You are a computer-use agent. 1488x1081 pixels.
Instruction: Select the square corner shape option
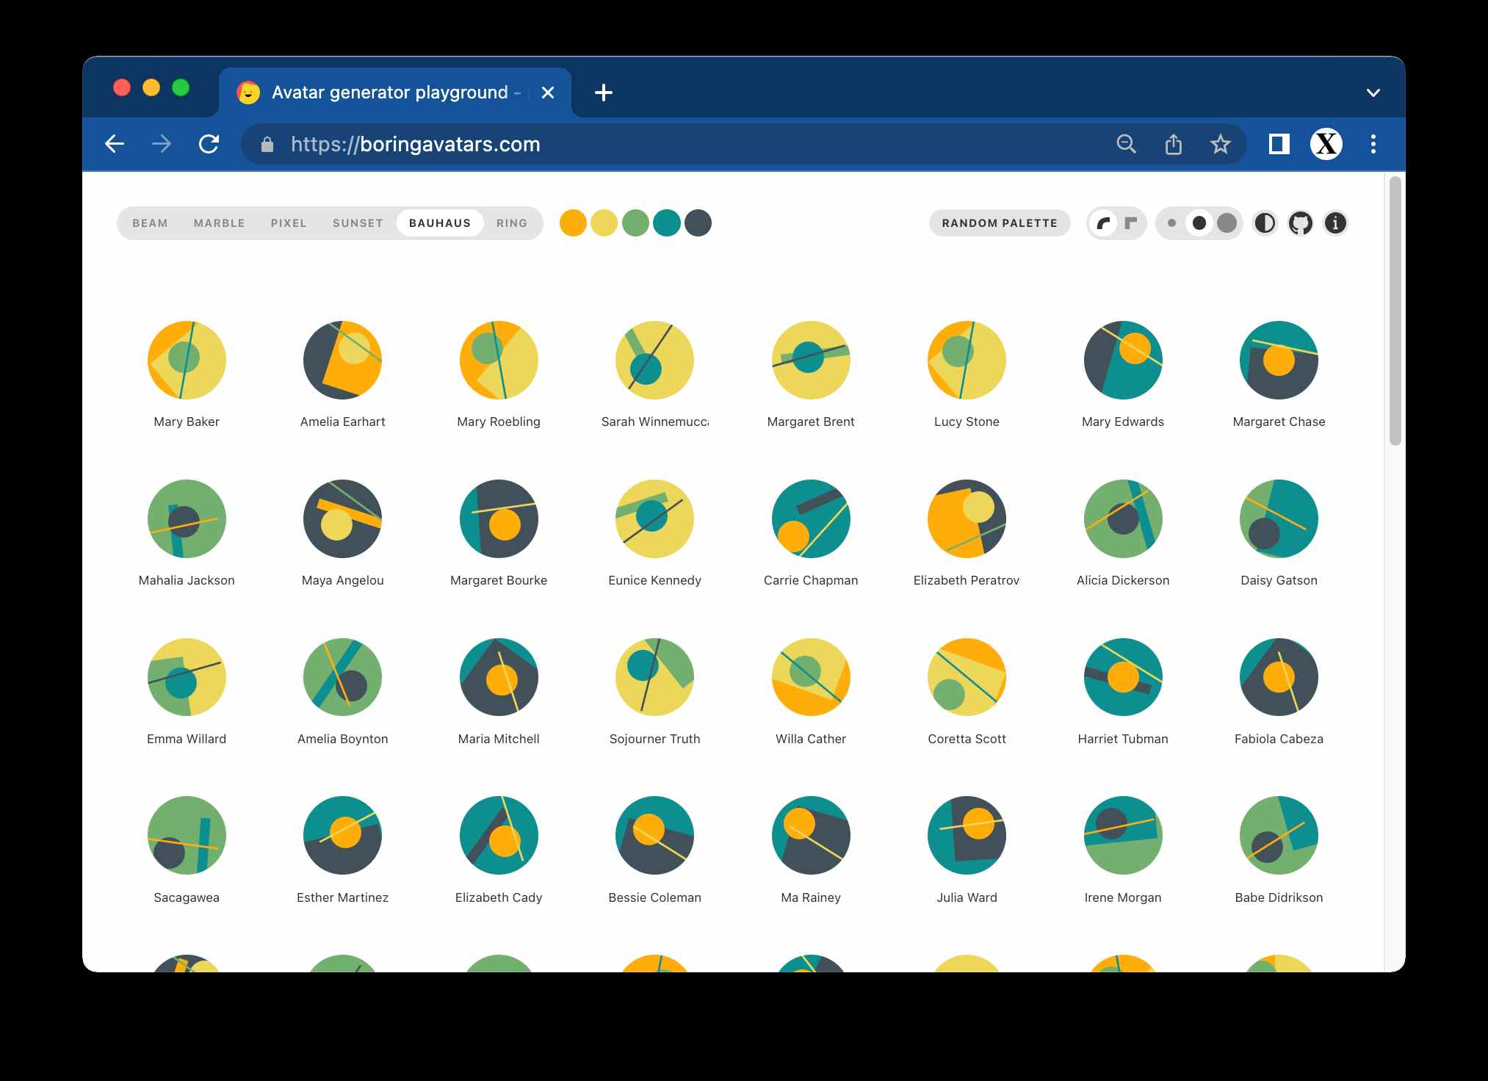[1131, 223]
